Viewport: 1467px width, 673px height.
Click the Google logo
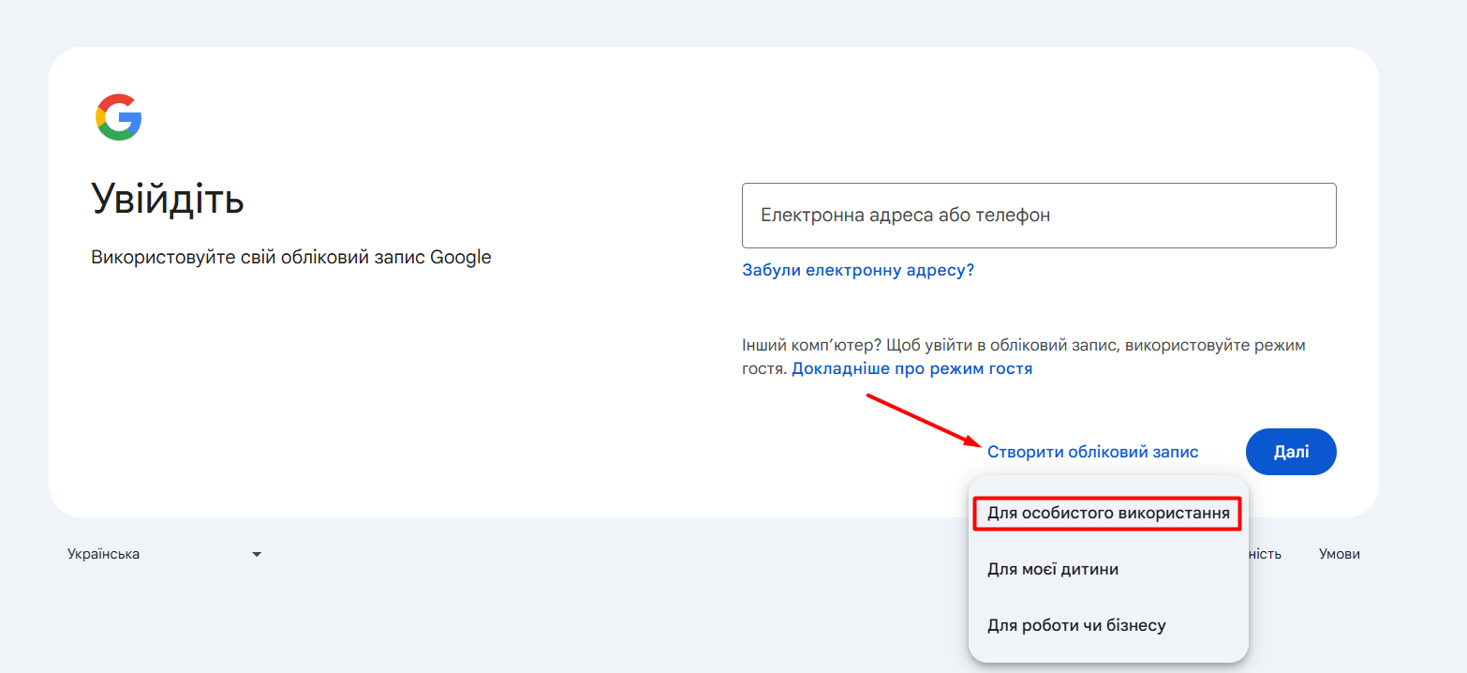click(x=118, y=117)
